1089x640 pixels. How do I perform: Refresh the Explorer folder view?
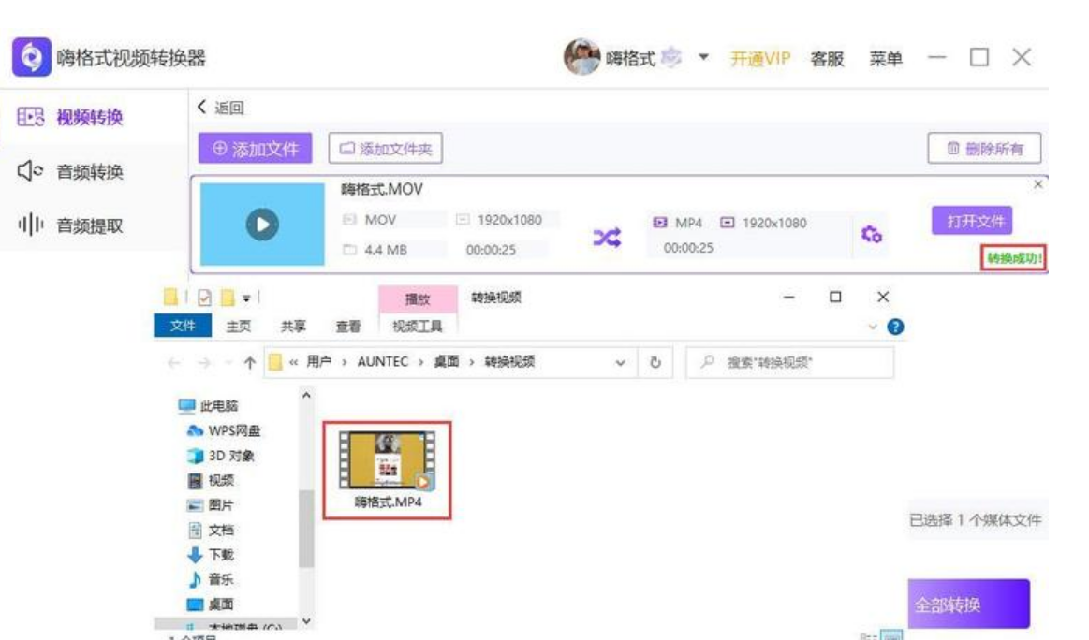(x=655, y=362)
